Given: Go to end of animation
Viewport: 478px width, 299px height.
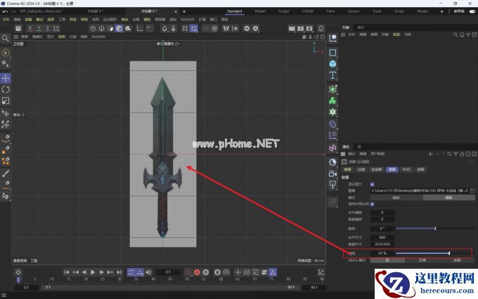Looking at the screenshot, I should click(119, 272).
